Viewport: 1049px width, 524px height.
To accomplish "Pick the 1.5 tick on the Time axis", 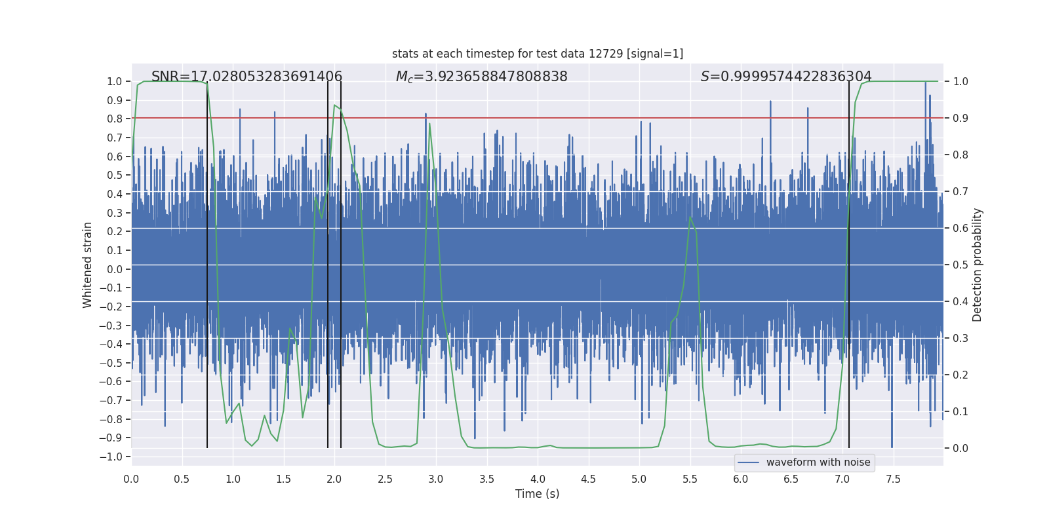I will point(283,479).
